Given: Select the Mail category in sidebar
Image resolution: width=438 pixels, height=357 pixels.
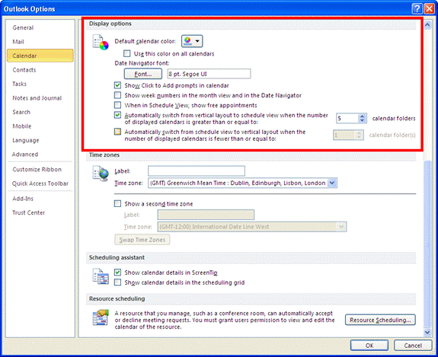Looking at the screenshot, I should pos(18,42).
